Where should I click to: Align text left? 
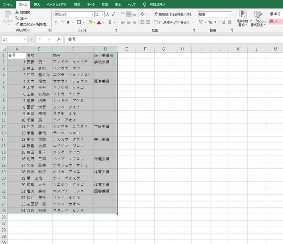click(x=123, y=22)
